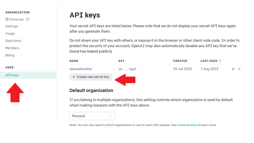Open Rate limits in the sidebar
254x143 pixels.
pyautogui.click(x=13, y=41)
